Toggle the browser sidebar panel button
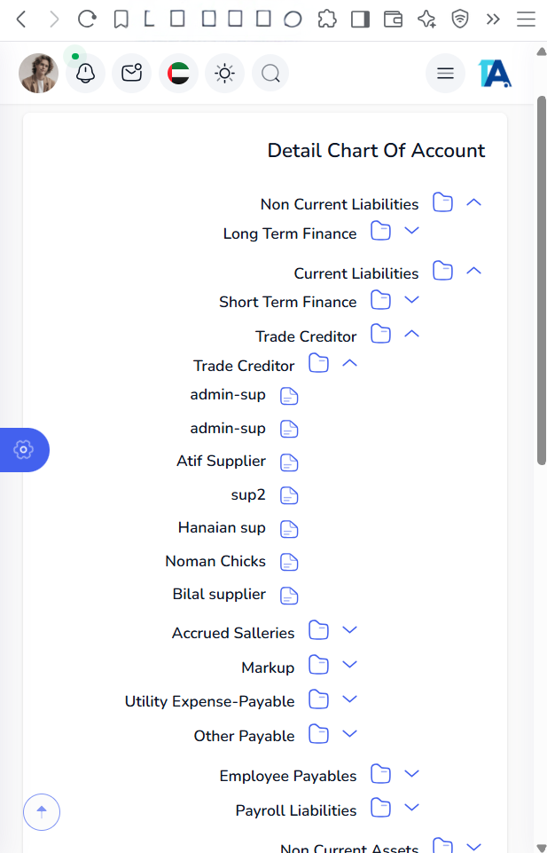 pyautogui.click(x=360, y=19)
